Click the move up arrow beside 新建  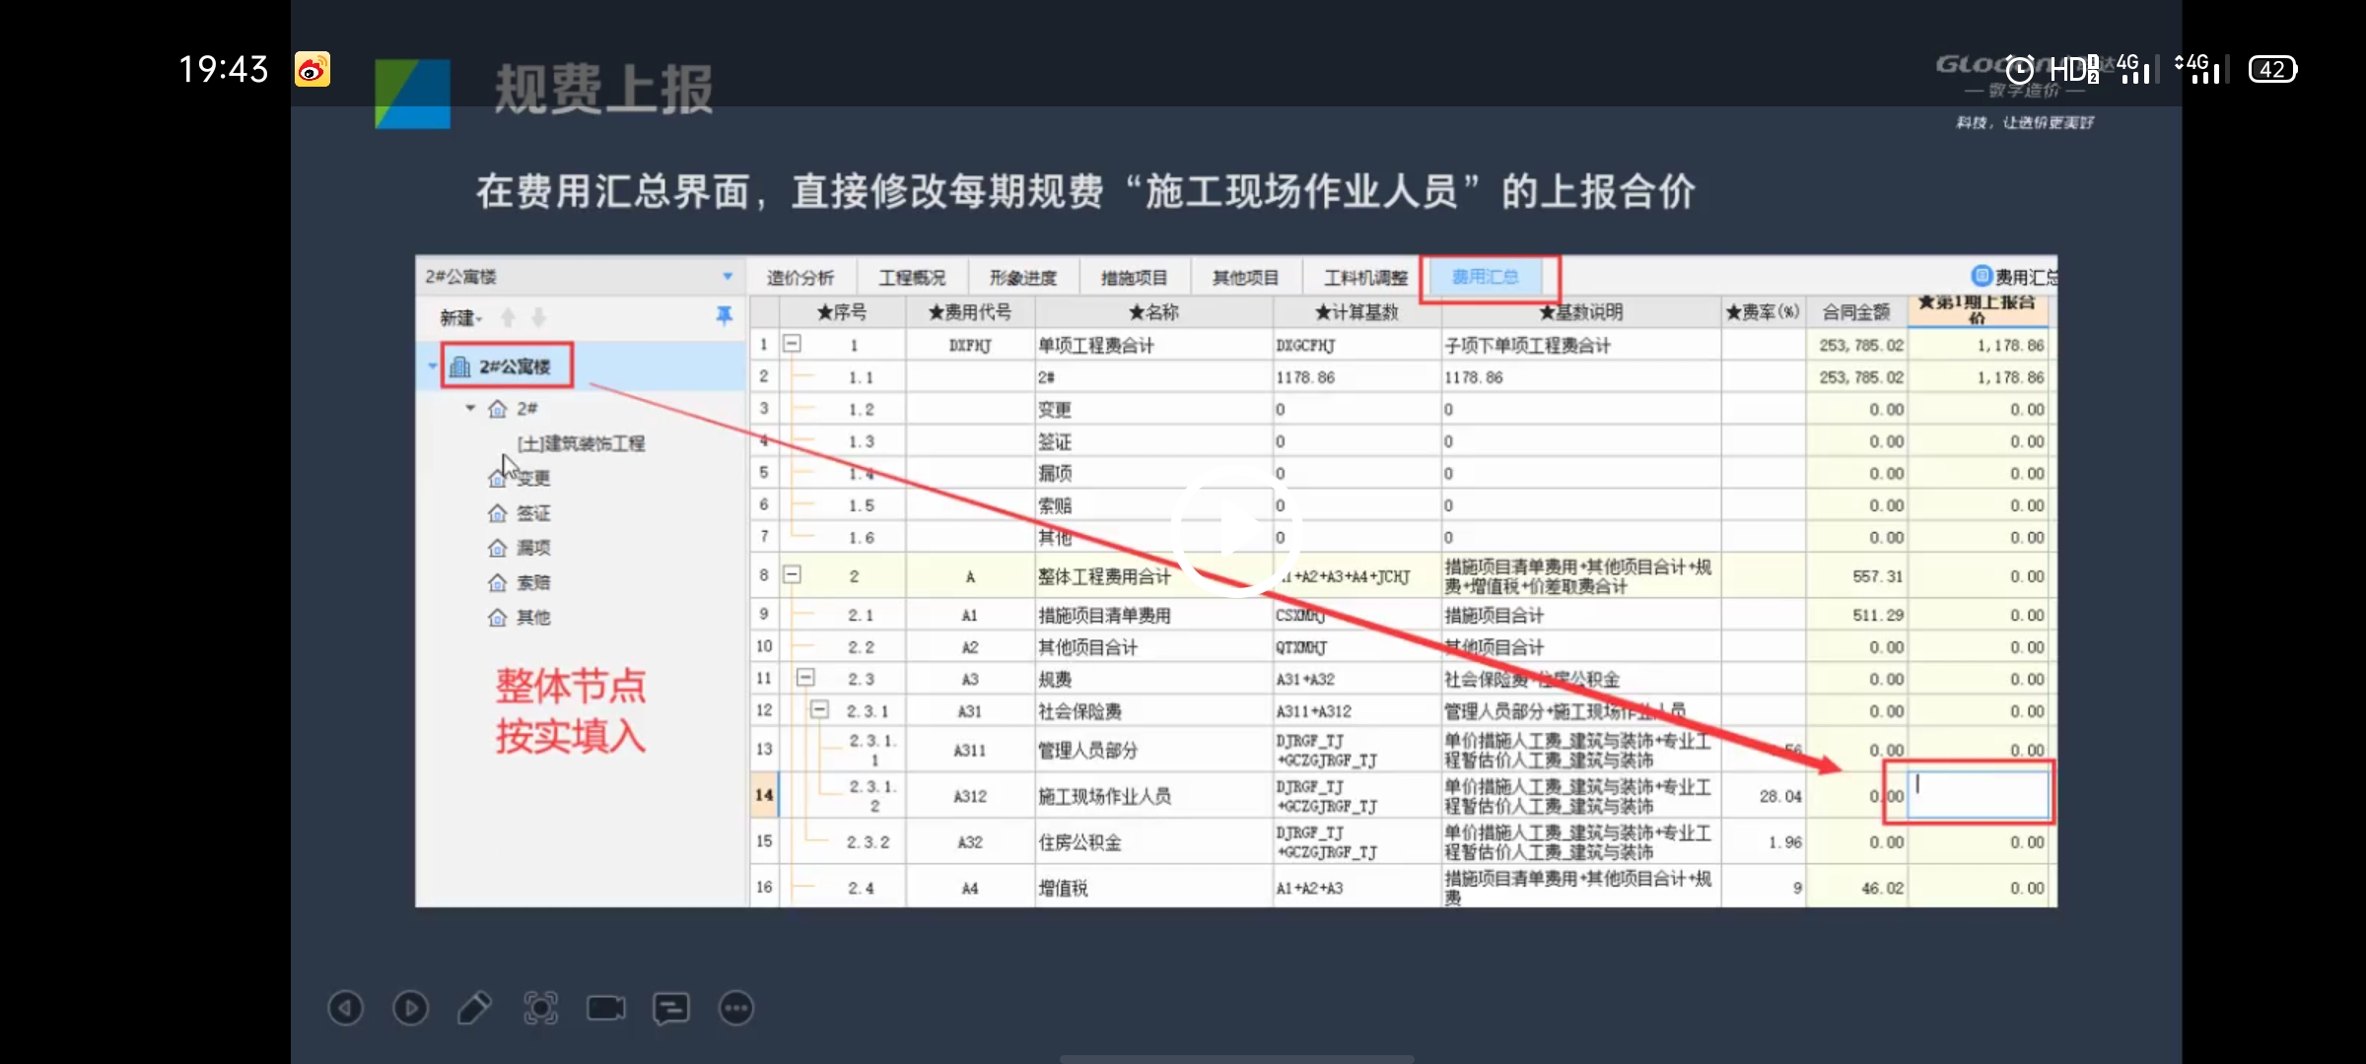[x=508, y=317]
